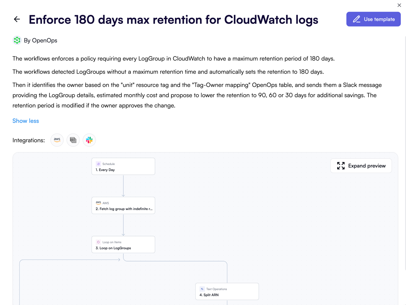Select the '4. Split ARN' node
Viewport: 406px width, 305px height.
pos(227,291)
